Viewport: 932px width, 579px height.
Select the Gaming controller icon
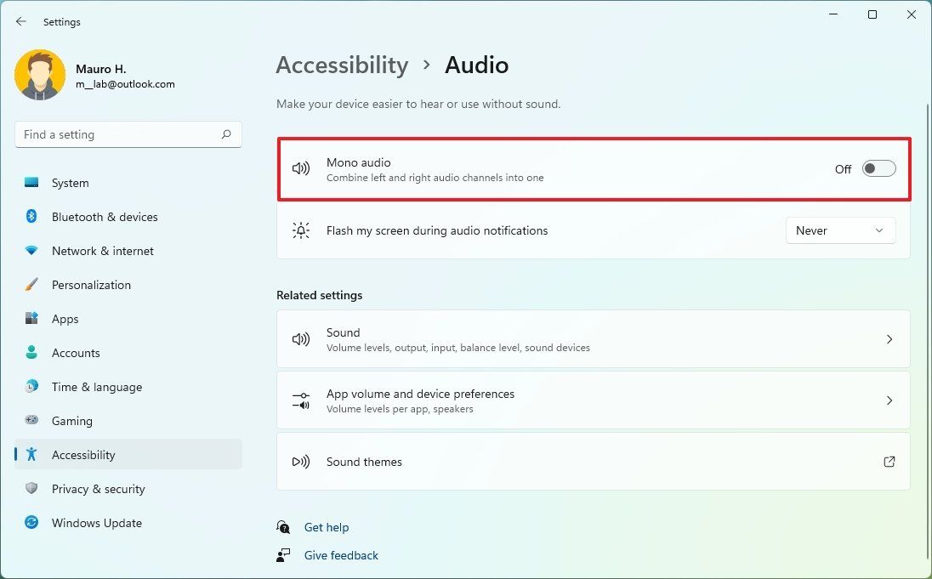pos(31,421)
